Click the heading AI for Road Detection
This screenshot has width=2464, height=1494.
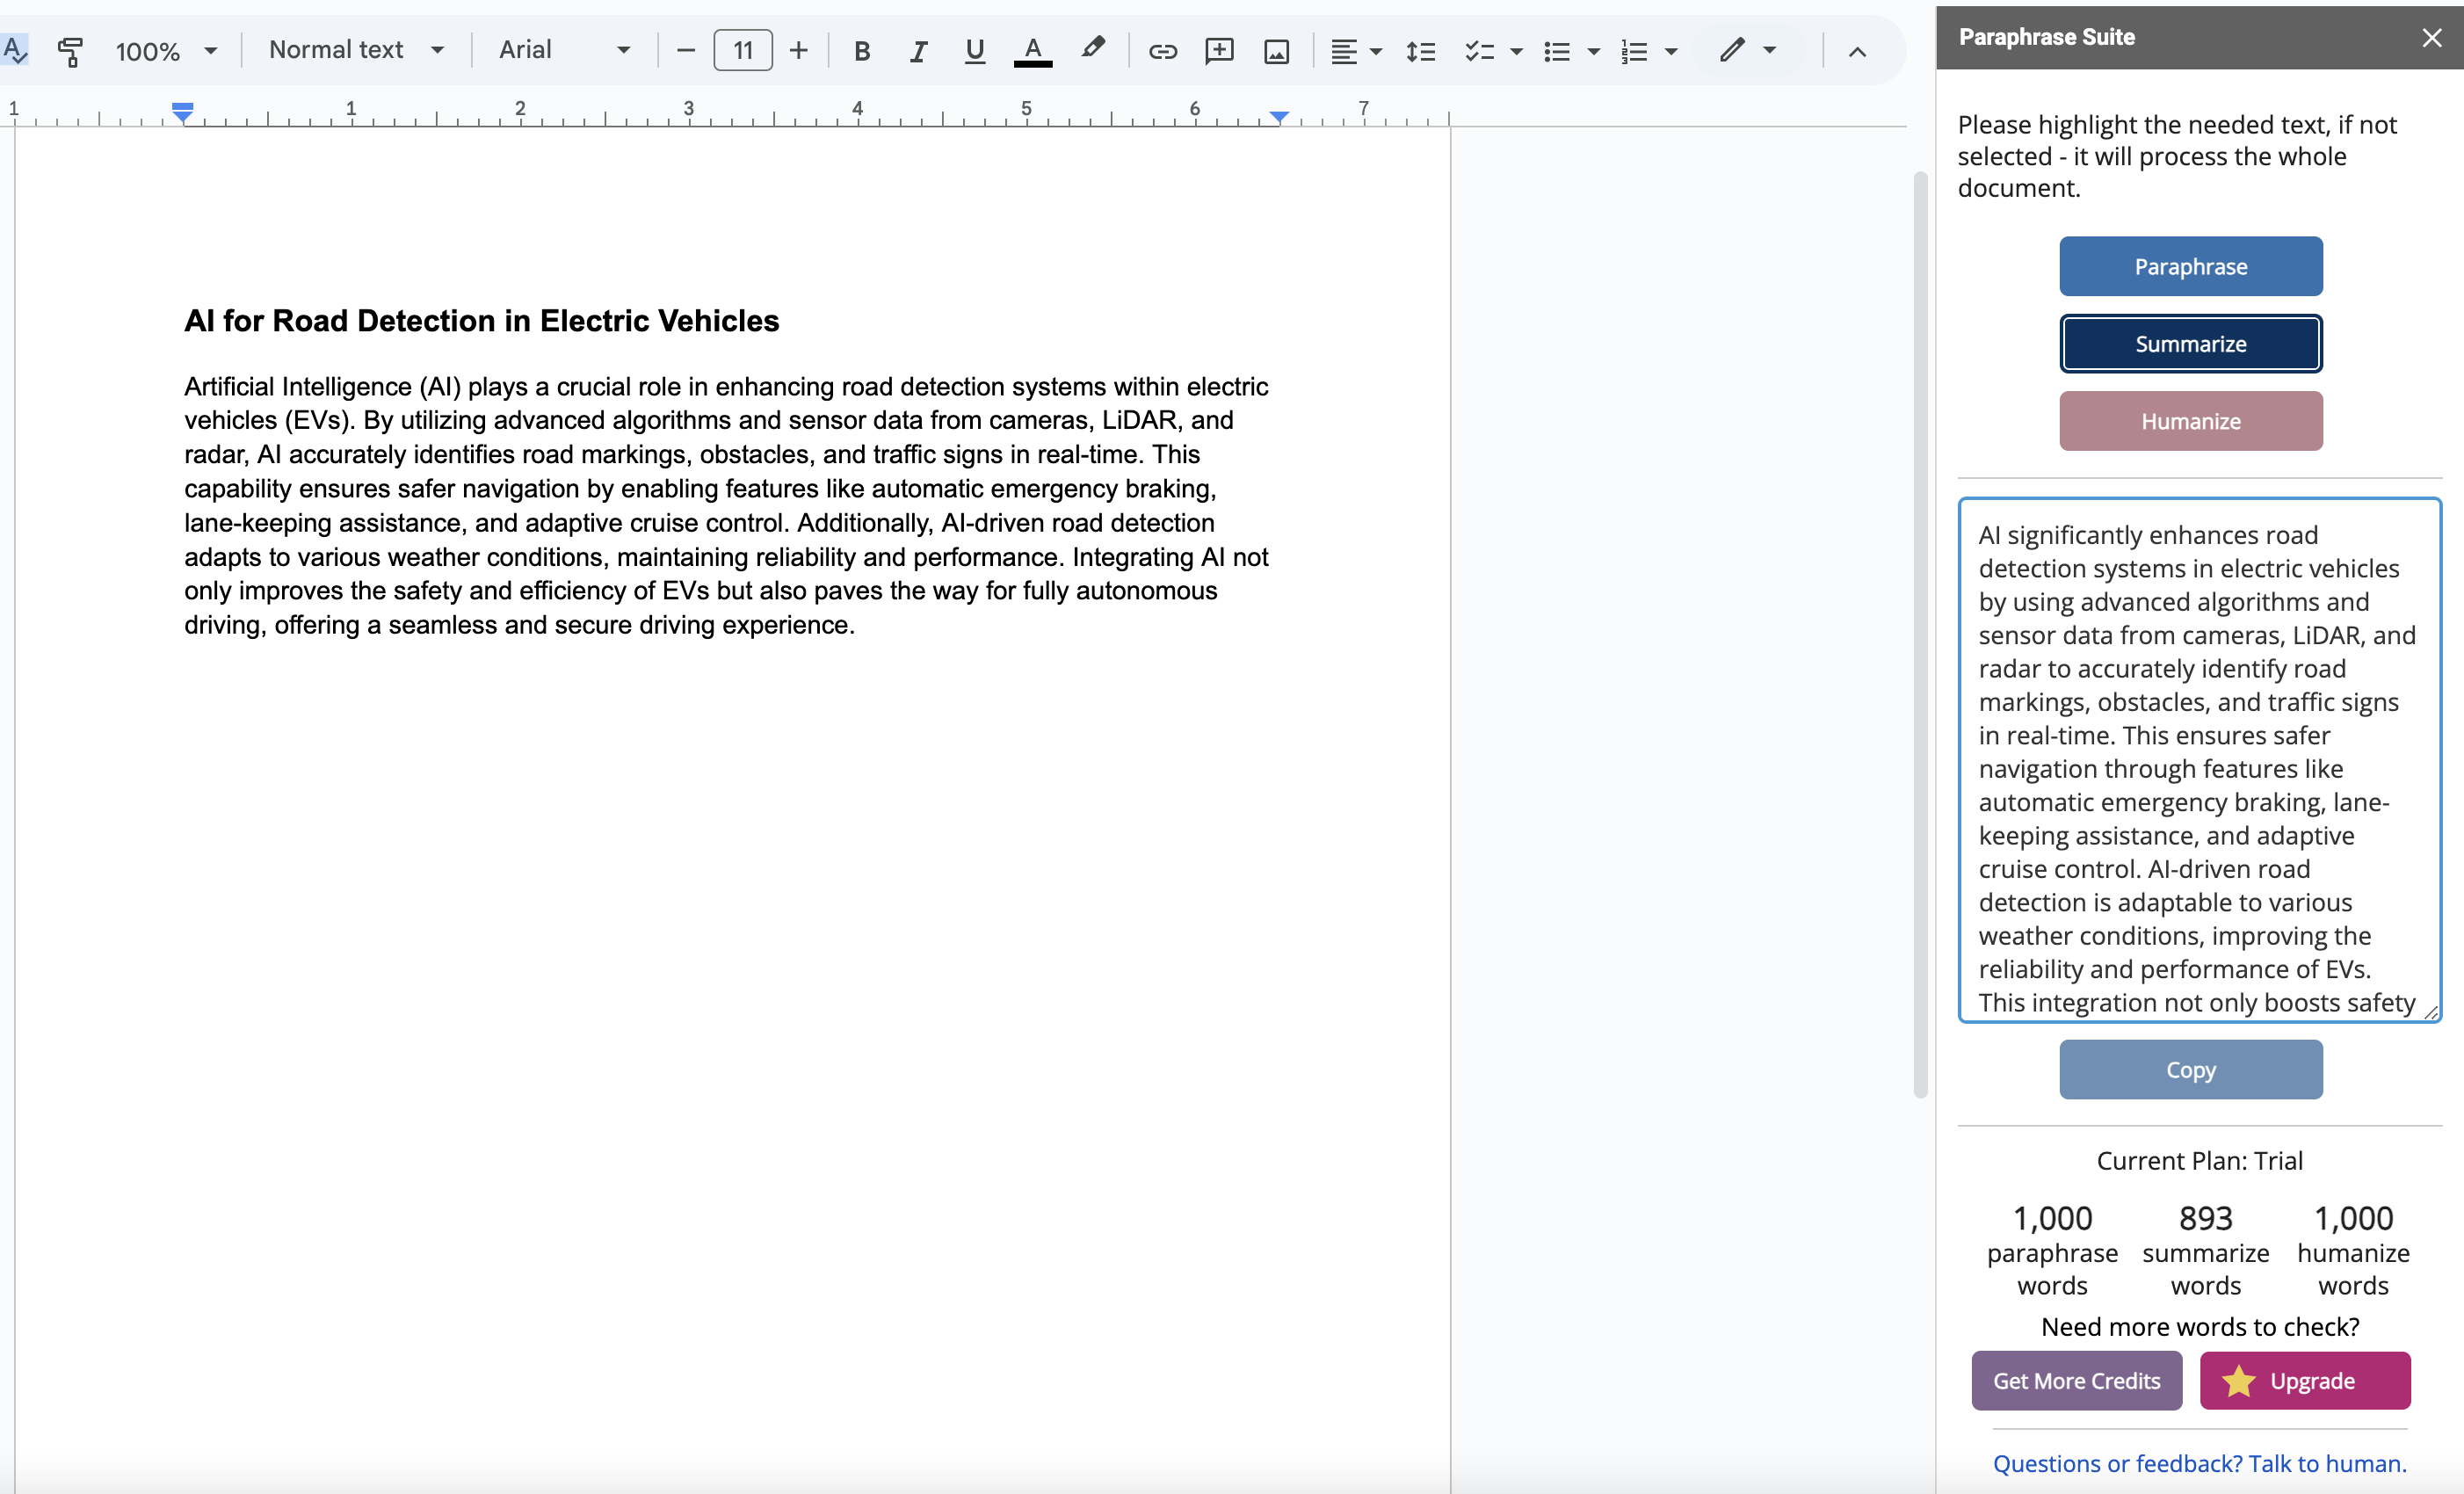481,320
